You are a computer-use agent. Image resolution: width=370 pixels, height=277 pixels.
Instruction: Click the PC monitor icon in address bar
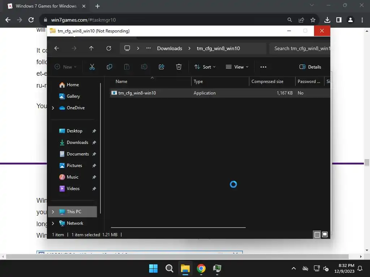coord(127,48)
